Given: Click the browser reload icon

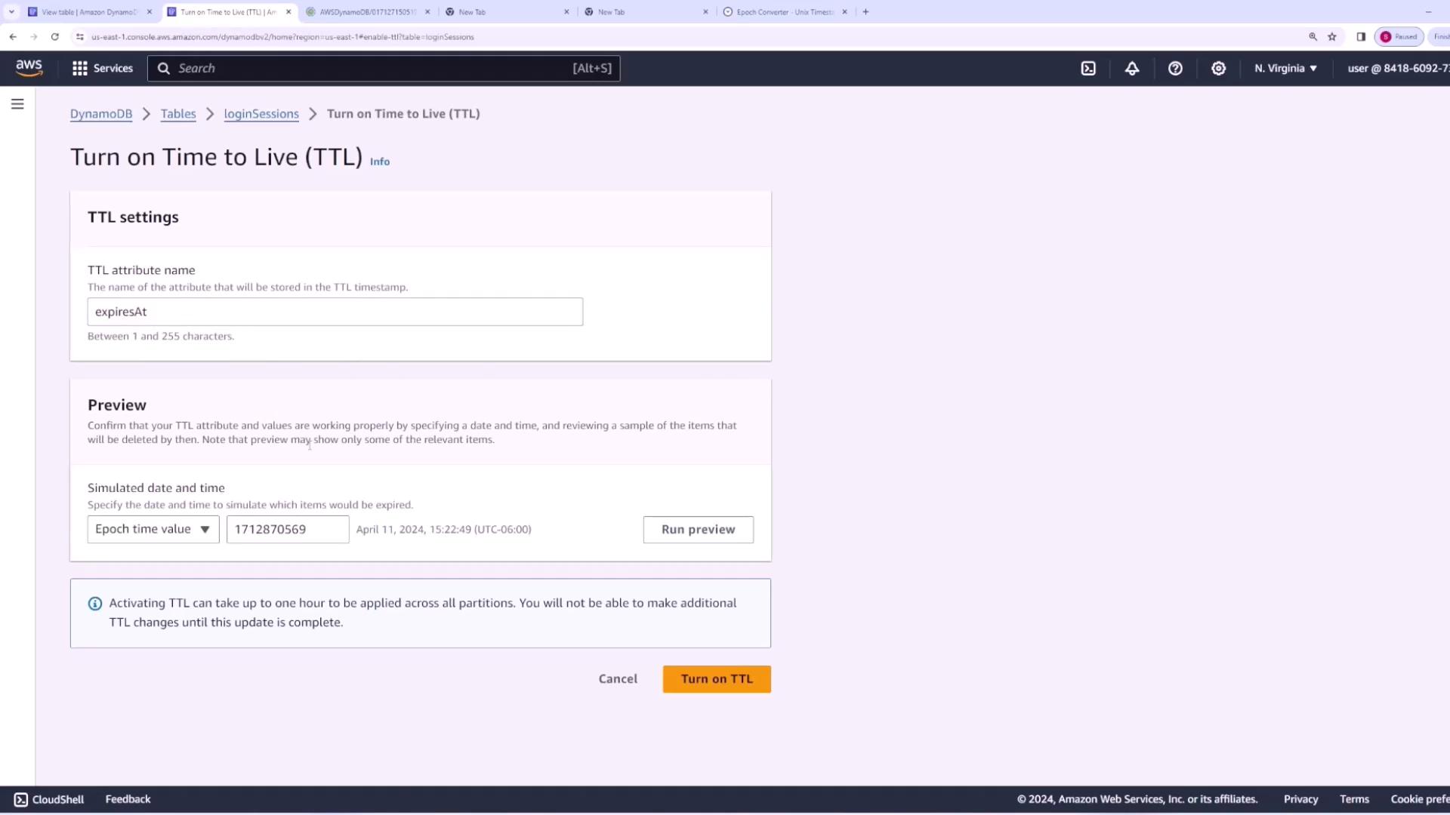Looking at the screenshot, I should click(55, 37).
